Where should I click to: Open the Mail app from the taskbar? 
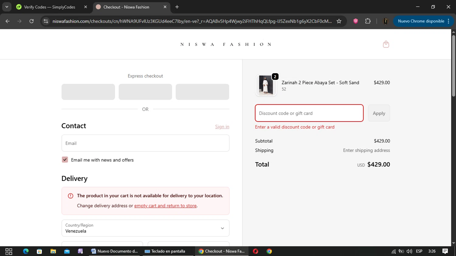[x=67, y=251]
